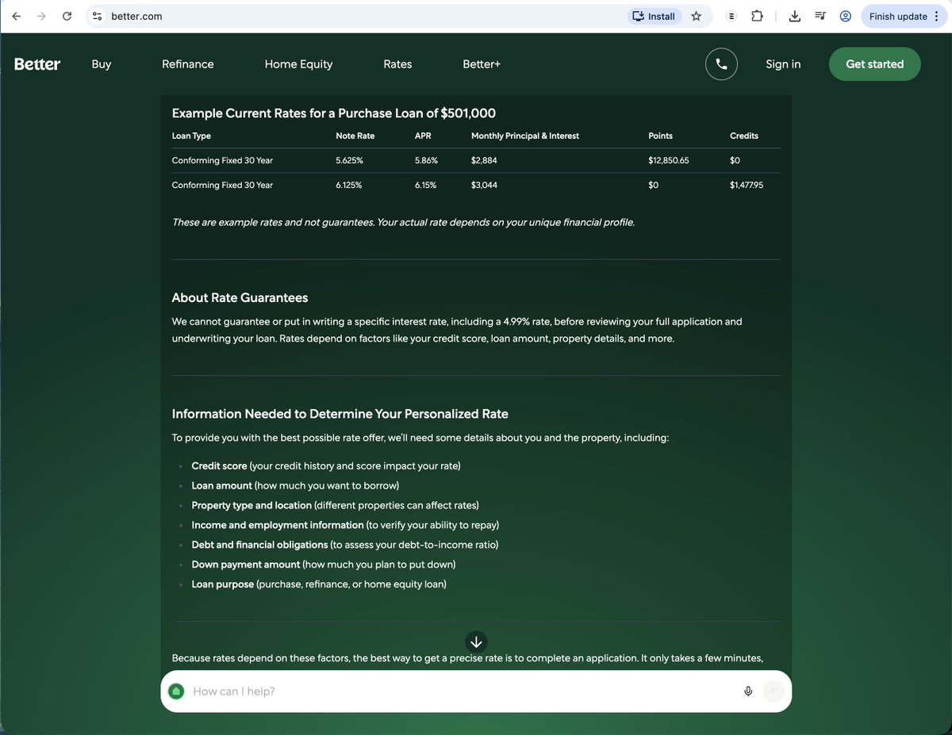952x735 pixels.
Task: Click the Credit score bullet item
Action: [326, 465]
